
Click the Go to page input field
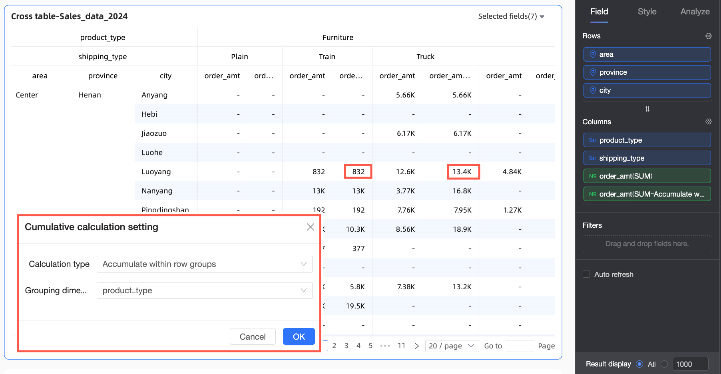click(519, 346)
